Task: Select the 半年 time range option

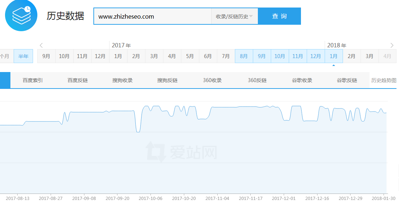Action: pos(23,56)
